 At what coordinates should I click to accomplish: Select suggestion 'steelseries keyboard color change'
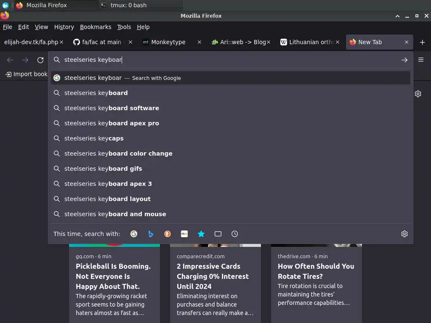[231, 153]
